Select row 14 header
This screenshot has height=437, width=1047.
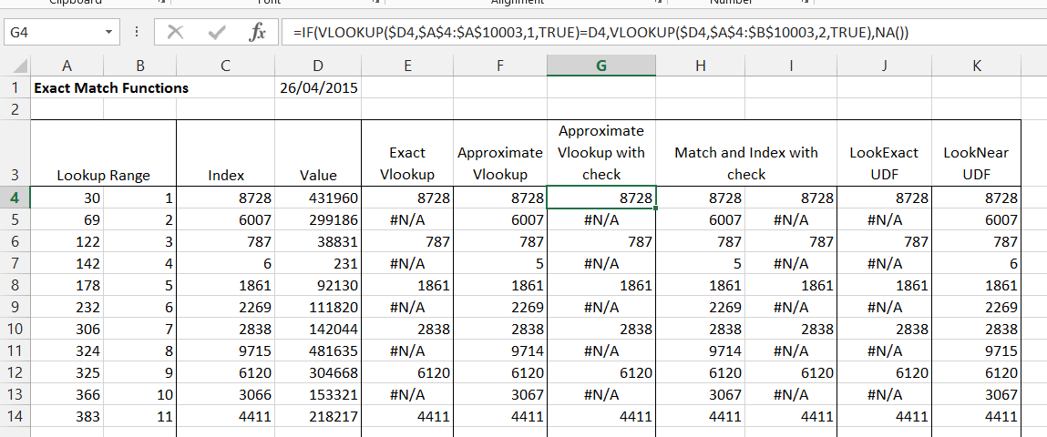pos(15,416)
